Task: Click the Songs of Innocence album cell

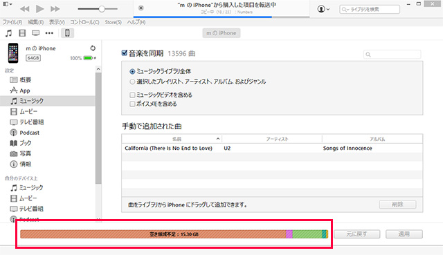Action: pyautogui.click(x=347, y=148)
